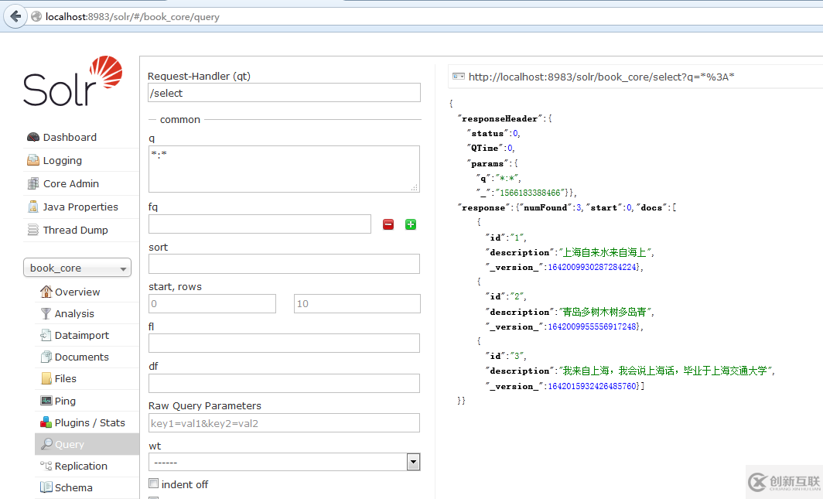Click the browser back arrow button
The image size is (823, 499).
15,16
